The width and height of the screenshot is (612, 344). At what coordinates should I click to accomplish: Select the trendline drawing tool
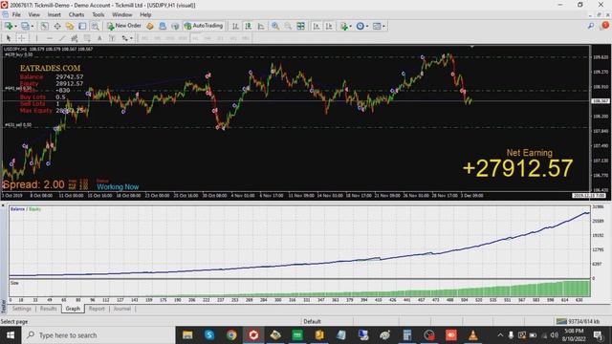[x=62, y=38]
